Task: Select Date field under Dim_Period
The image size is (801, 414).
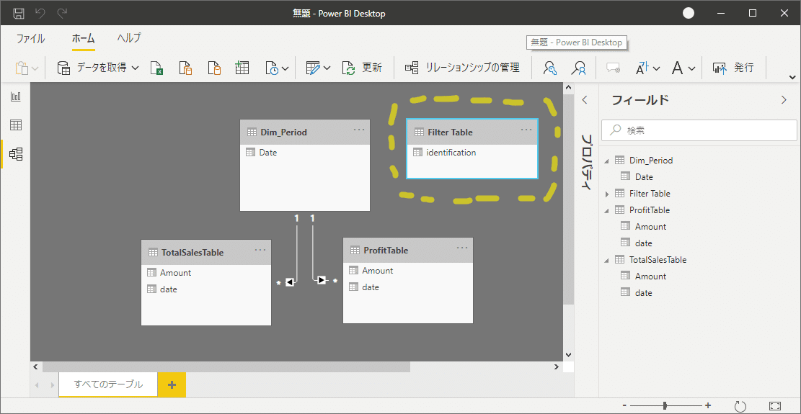Action: (x=644, y=177)
